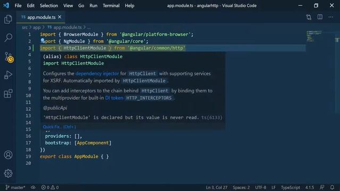The image size is (340, 191).
Task: Click TypeScript version 4.1.5
Action: [x=309, y=187]
